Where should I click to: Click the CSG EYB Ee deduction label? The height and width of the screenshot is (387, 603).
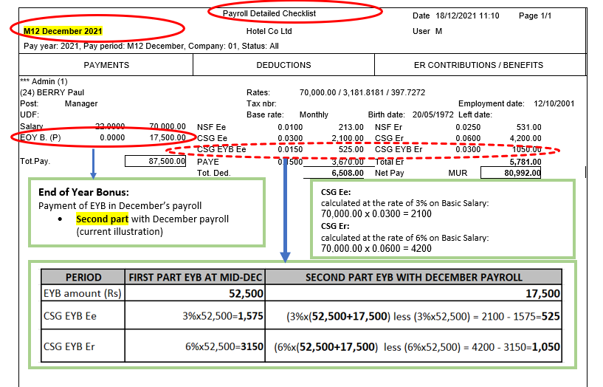(x=222, y=148)
